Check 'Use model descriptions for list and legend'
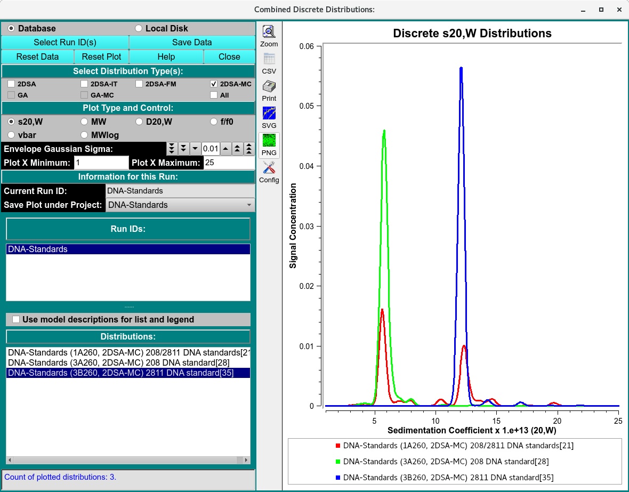 [17, 320]
